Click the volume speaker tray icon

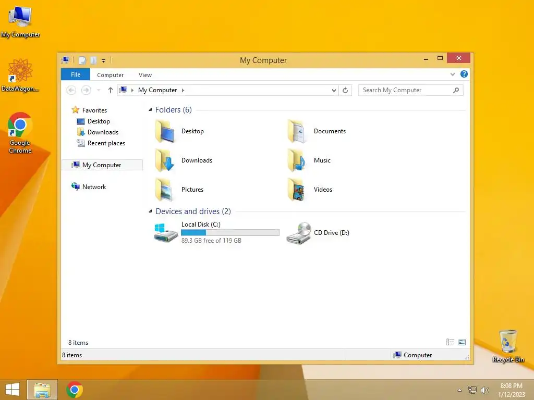(x=484, y=390)
